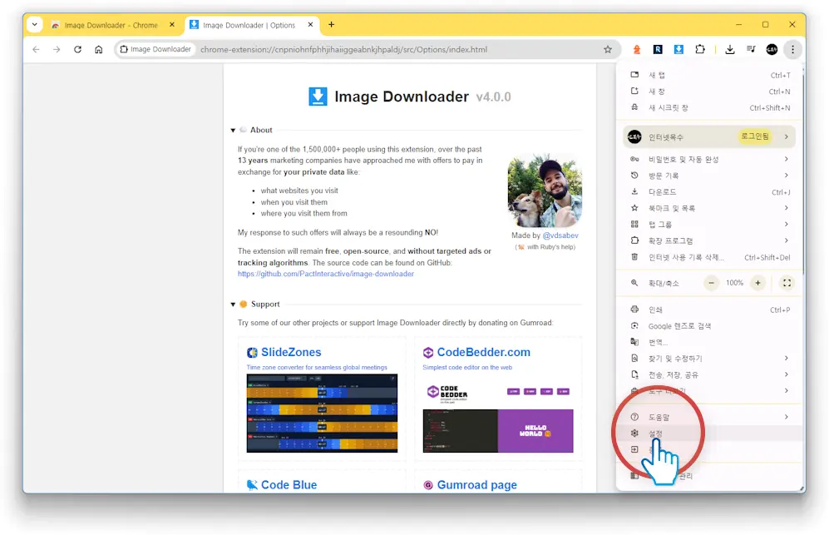Select 번역 translate menu entry

(x=709, y=342)
